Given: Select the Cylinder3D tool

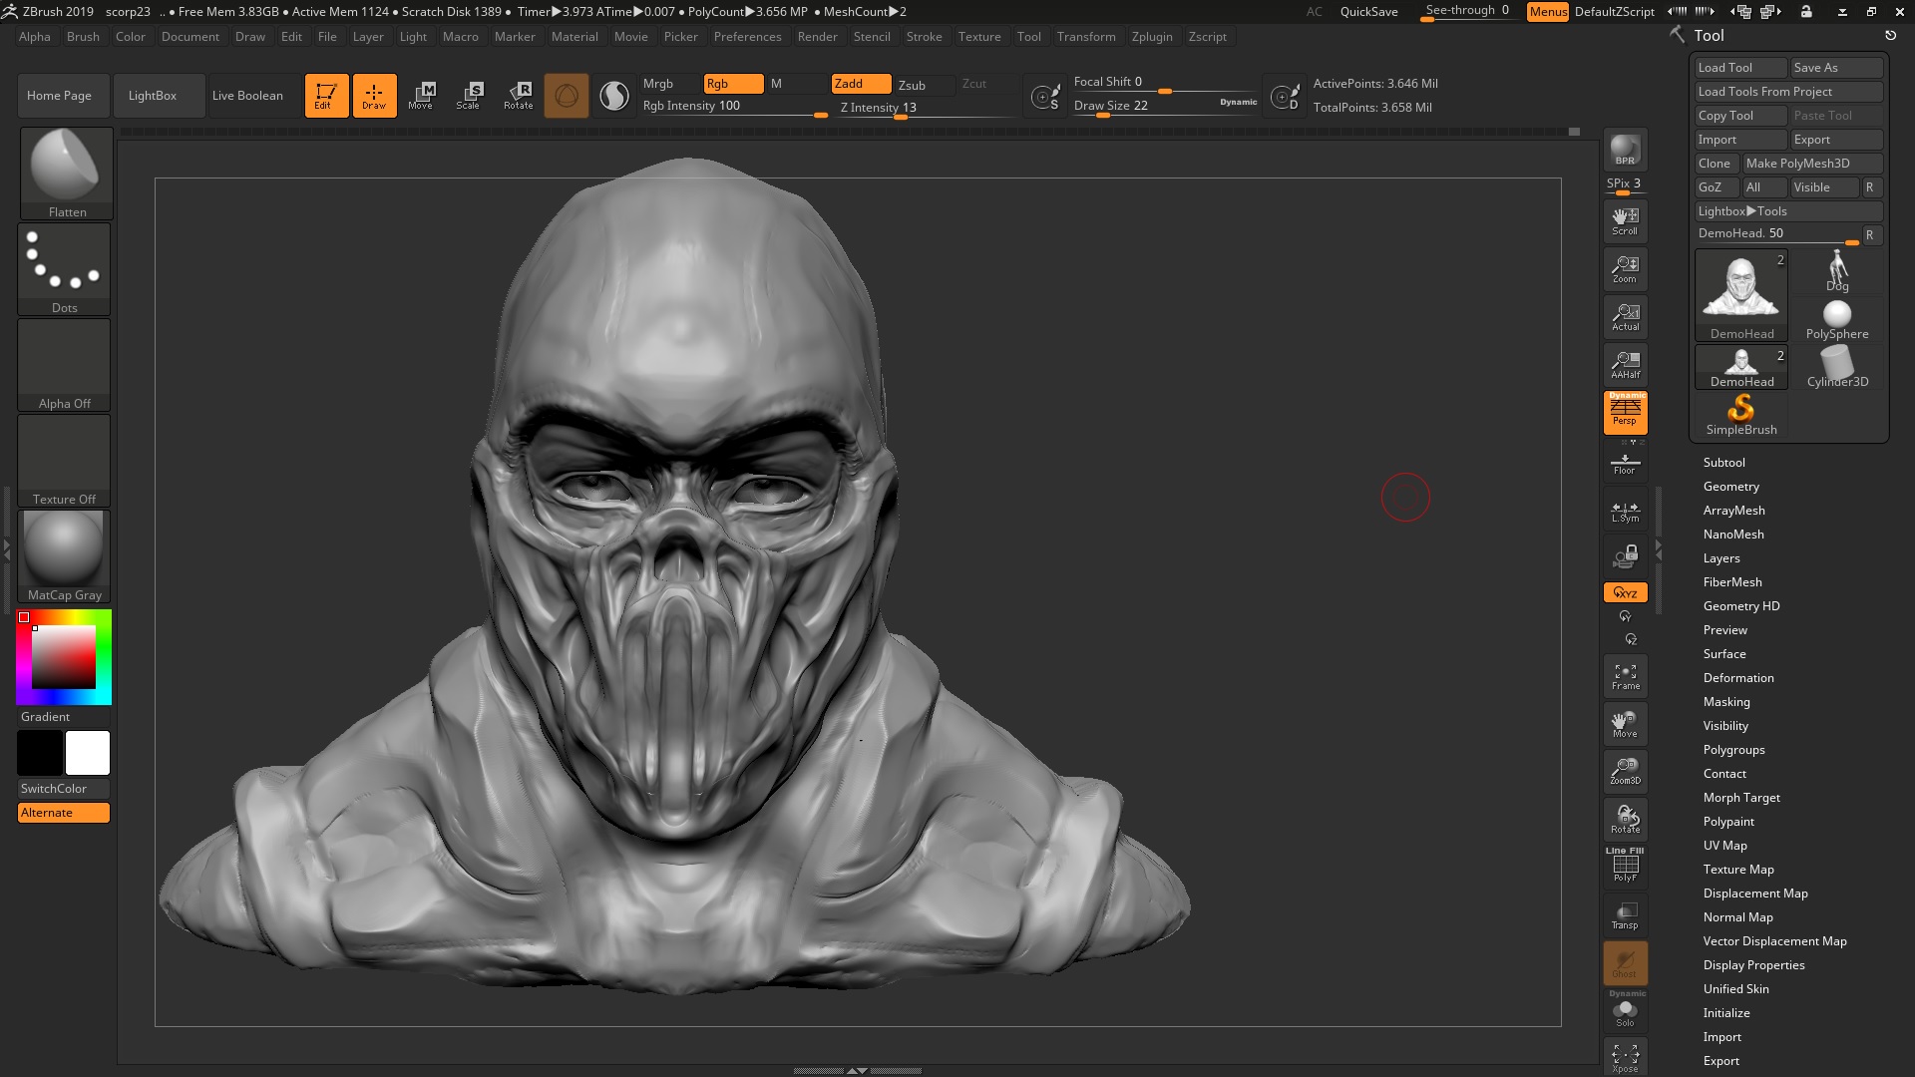Looking at the screenshot, I should click(1837, 367).
